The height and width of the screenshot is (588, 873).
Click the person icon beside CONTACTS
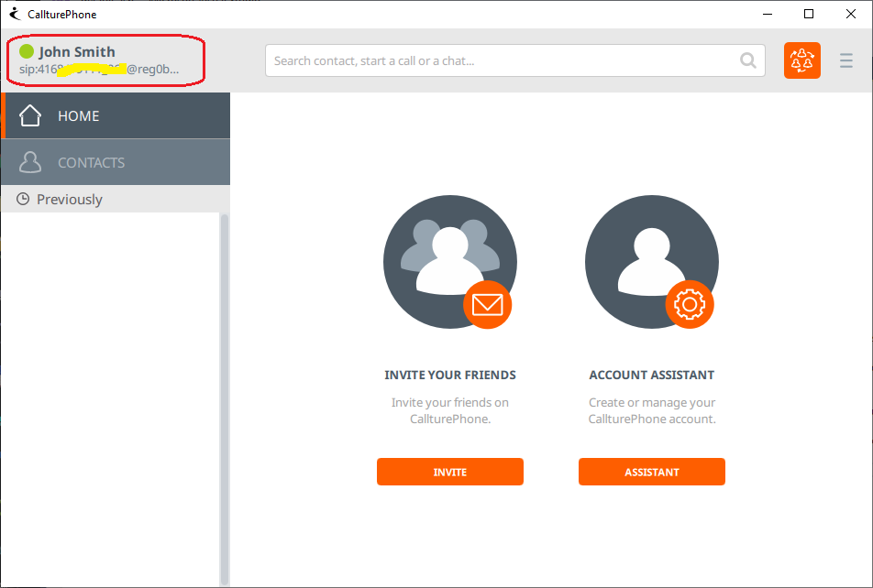30,163
